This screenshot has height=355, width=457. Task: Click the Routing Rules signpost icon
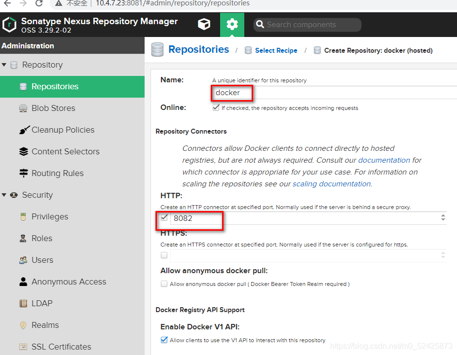click(24, 173)
